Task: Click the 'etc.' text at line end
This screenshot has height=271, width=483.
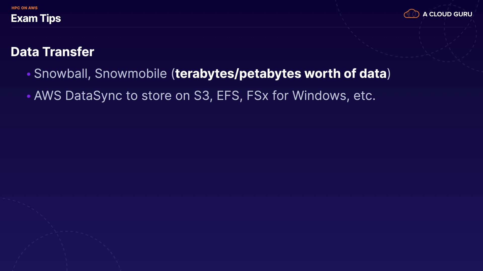Action: [364, 96]
